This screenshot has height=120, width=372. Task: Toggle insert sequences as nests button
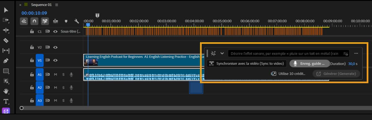point(24,21)
